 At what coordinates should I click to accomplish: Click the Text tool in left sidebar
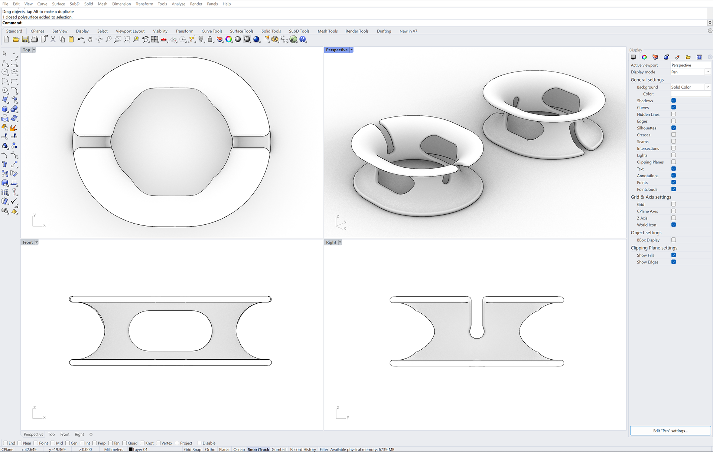point(5,164)
